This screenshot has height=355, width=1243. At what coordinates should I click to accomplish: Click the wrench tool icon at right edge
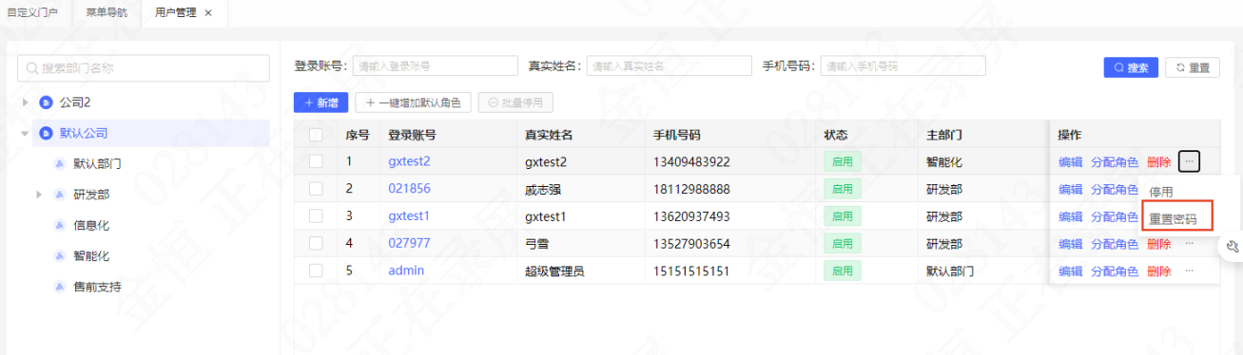click(x=1233, y=247)
